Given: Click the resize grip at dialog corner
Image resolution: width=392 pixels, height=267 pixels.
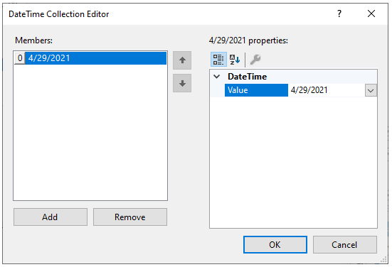Looking at the screenshot, I should click(383, 260).
